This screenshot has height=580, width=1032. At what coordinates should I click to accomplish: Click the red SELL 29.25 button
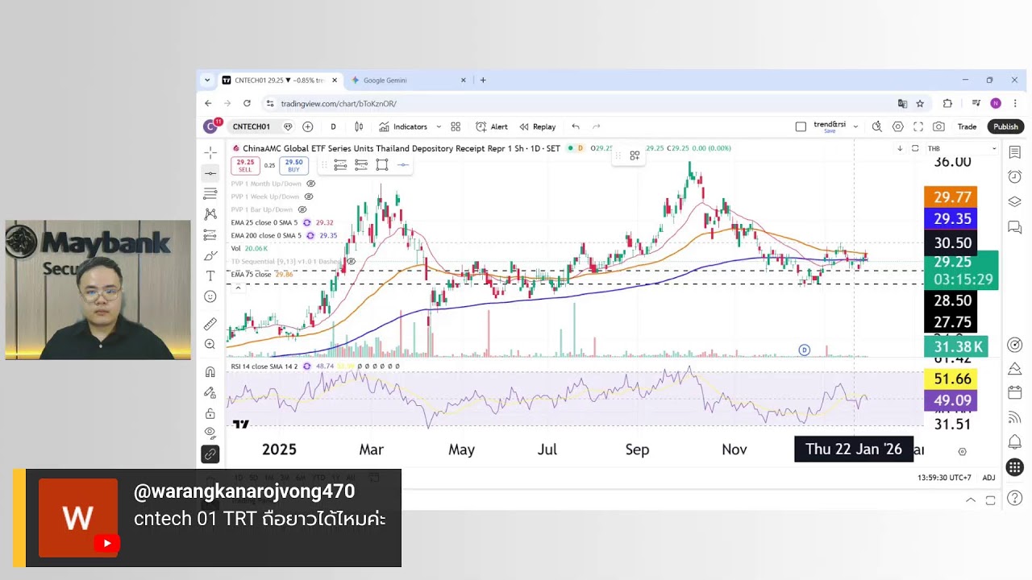tap(245, 165)
